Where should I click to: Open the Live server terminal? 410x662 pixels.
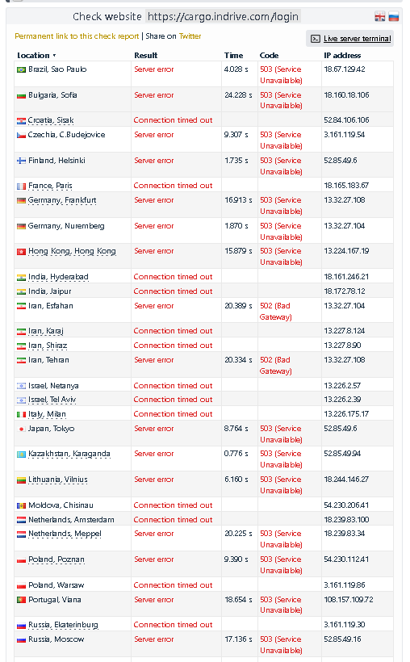point(358,39)
